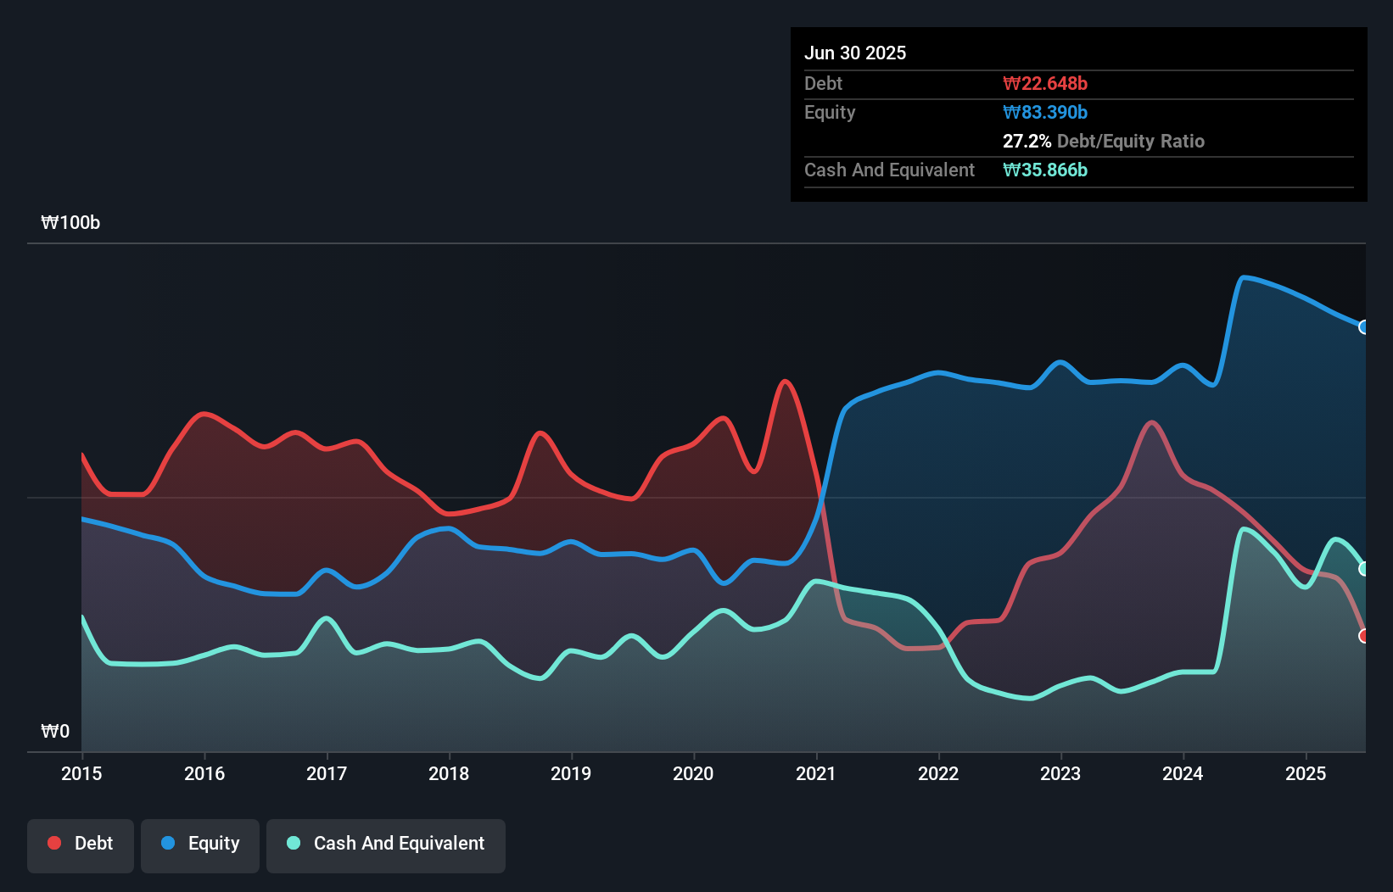The image size is (1393, 892).
Task: Click the Cash line endpoint marker
Action: click(x=1363, y=568)
